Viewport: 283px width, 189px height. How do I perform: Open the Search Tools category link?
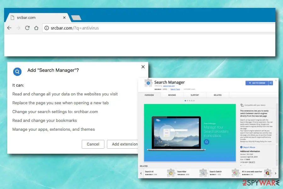175,89
